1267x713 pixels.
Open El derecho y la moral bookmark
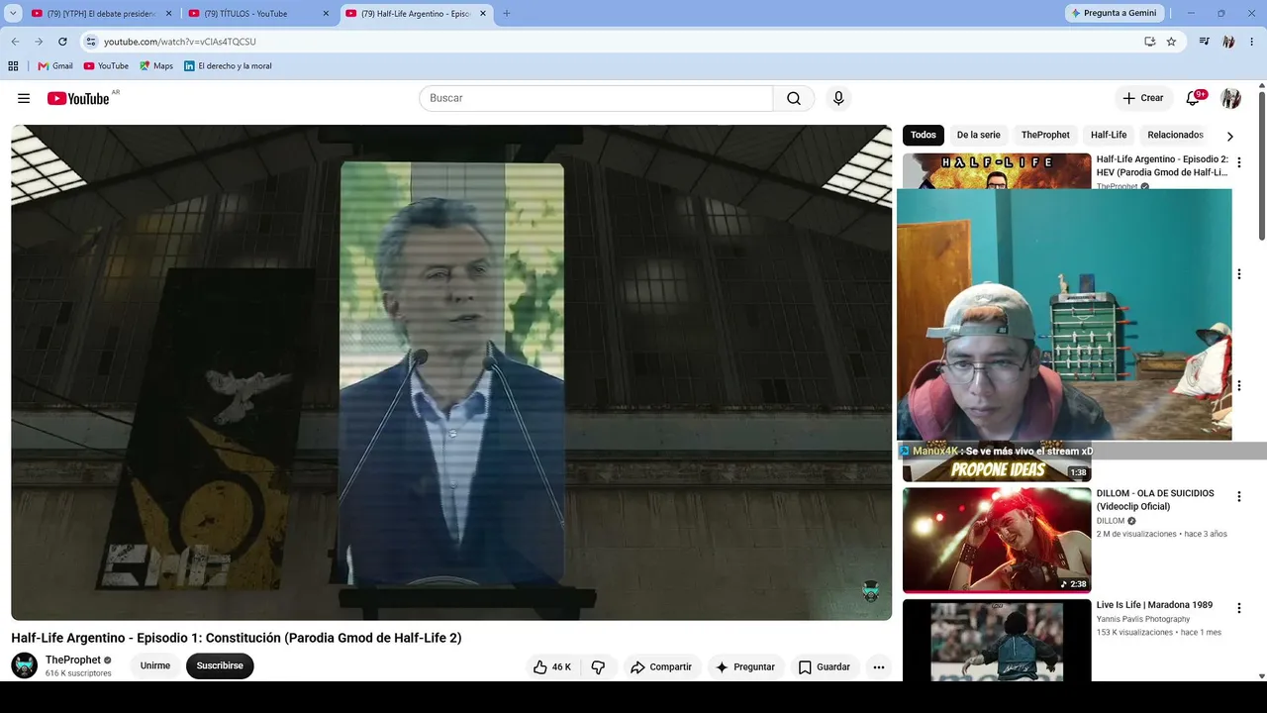point(228,66)
